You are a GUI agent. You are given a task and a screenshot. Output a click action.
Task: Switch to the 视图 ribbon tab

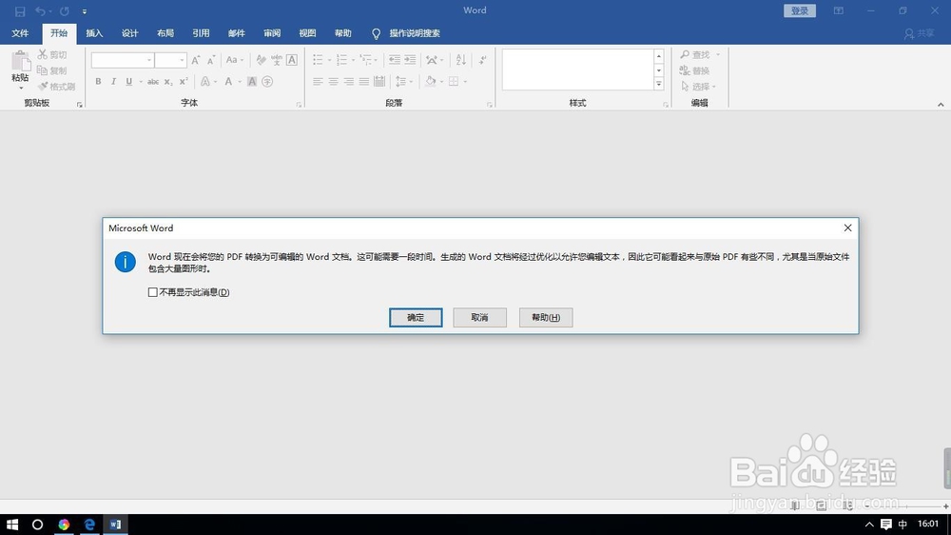click(x=307, y=33)
